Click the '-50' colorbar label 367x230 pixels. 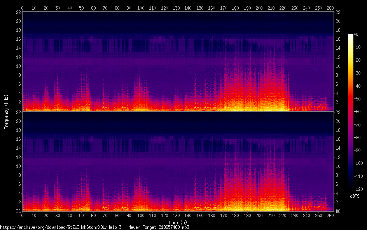(x=357, y=99)
